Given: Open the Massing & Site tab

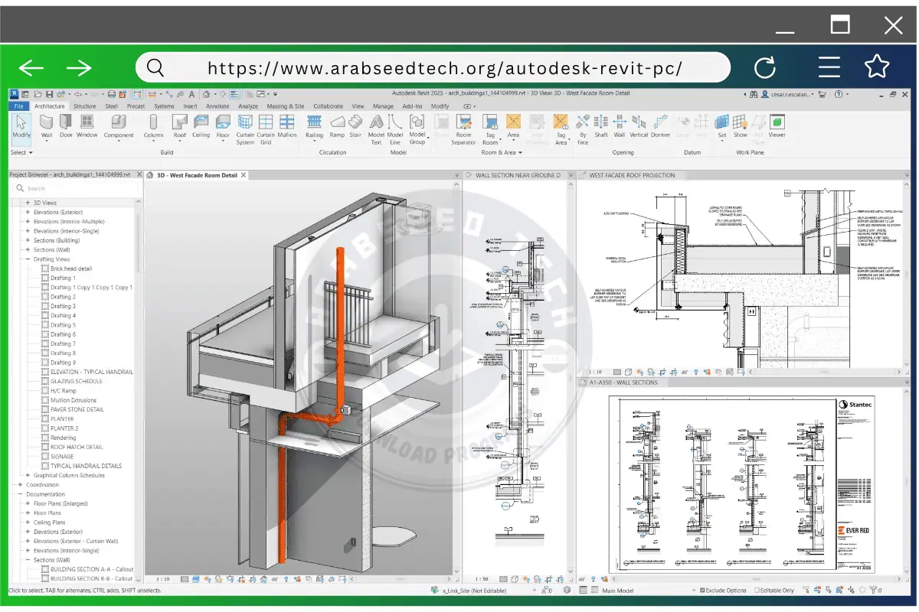Looking at the screenshot, I should pos(285,106).
